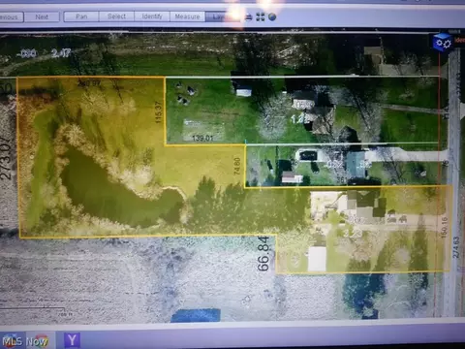Click the 260.97 dimension label

pos(89,83)
